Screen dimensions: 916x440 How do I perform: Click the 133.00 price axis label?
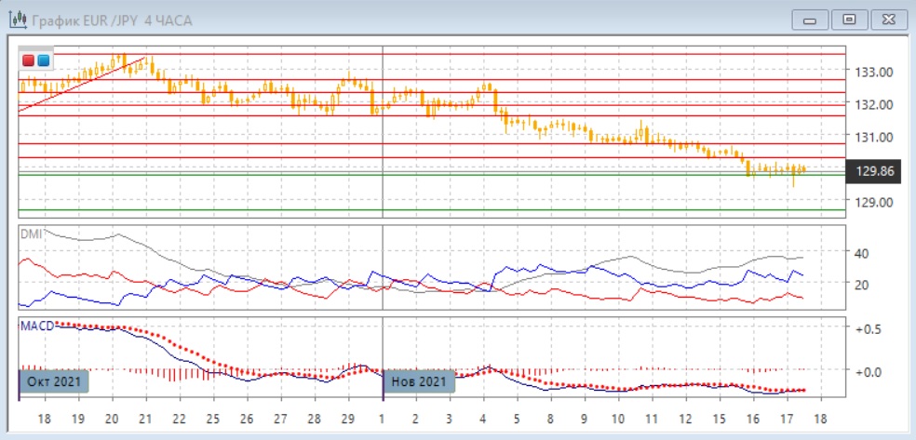click(874, 72)
